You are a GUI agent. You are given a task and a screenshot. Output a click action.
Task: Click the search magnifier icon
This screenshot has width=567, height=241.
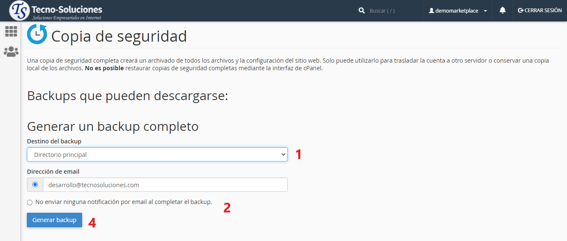[x=361, y=11]
